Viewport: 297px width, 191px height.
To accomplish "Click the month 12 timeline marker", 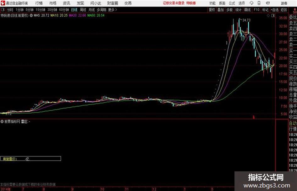I will point(154,189).
